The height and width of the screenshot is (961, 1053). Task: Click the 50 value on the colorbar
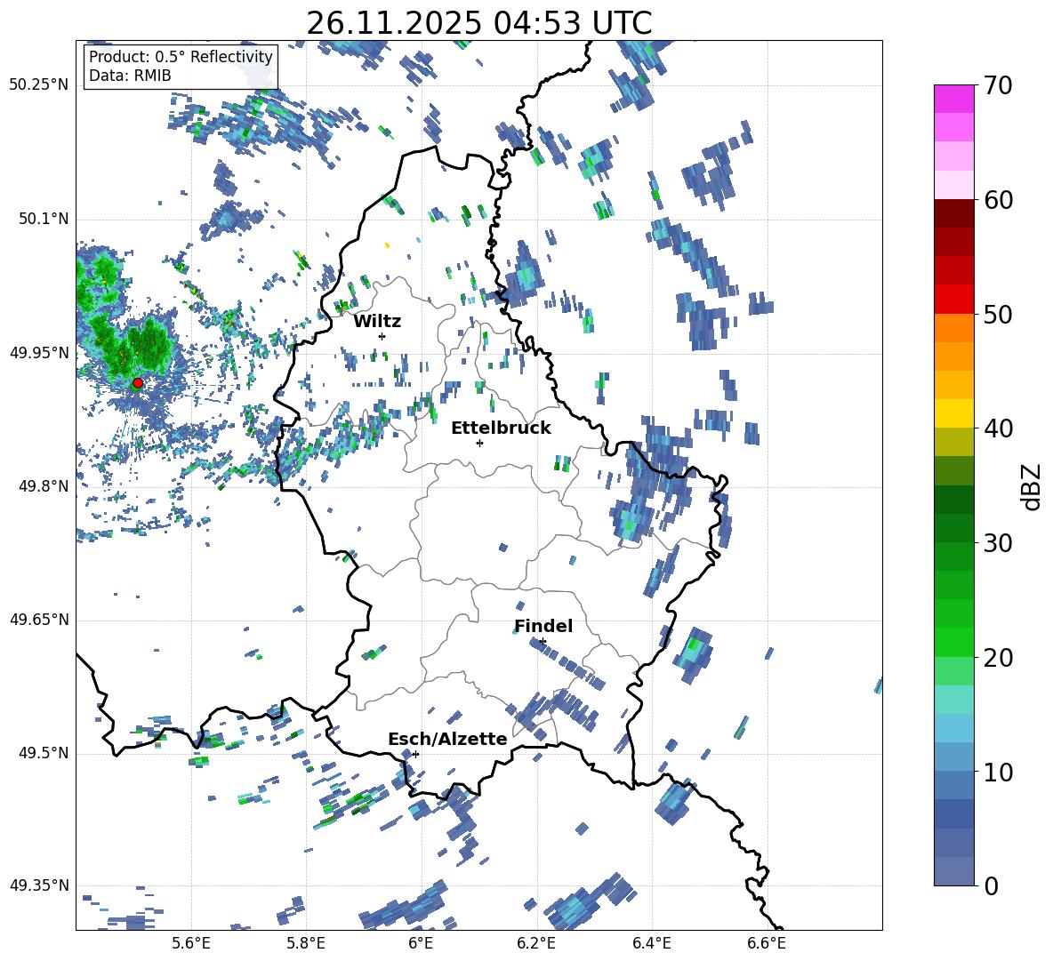point(997,314)
